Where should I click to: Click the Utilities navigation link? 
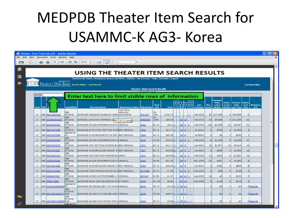point(131,79)
